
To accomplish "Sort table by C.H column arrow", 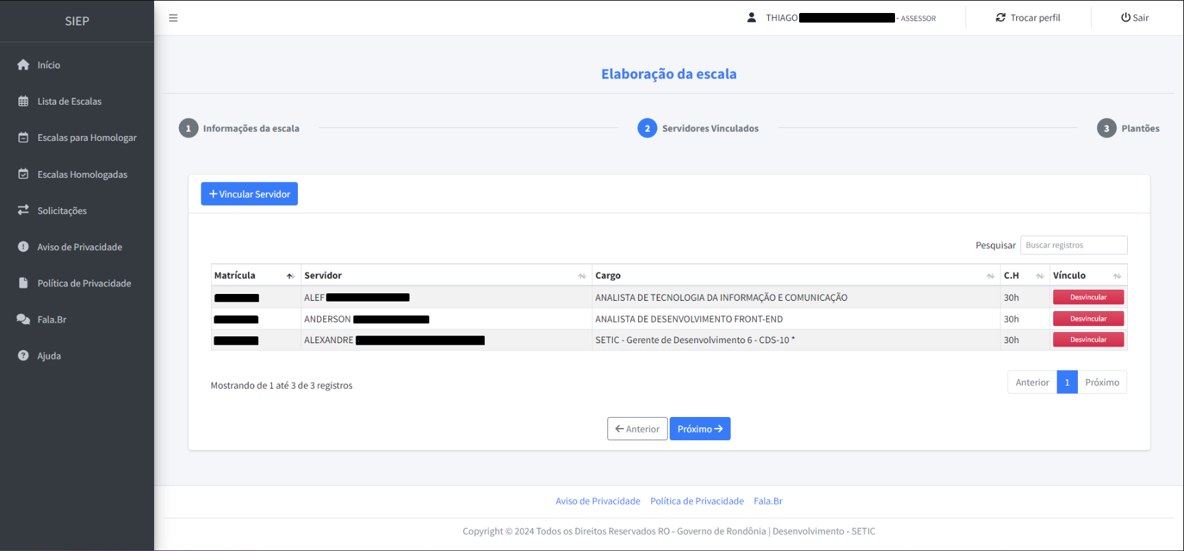I will click(x=1040, y=276).
